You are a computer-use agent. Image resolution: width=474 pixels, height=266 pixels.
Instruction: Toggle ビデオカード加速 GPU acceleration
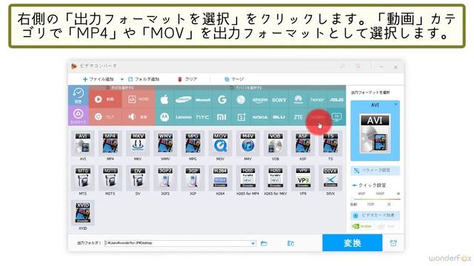coord(375,215)
